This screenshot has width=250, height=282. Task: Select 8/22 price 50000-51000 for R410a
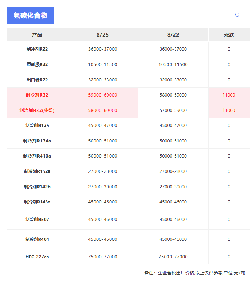pyautogui.click(x=173, y=156)
